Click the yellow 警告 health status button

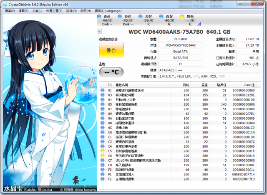111,50
